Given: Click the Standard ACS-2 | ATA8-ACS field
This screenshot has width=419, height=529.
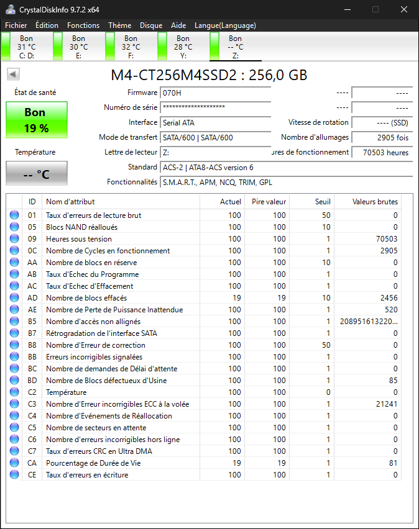Looking at the screenshot, I should point(286,168).
